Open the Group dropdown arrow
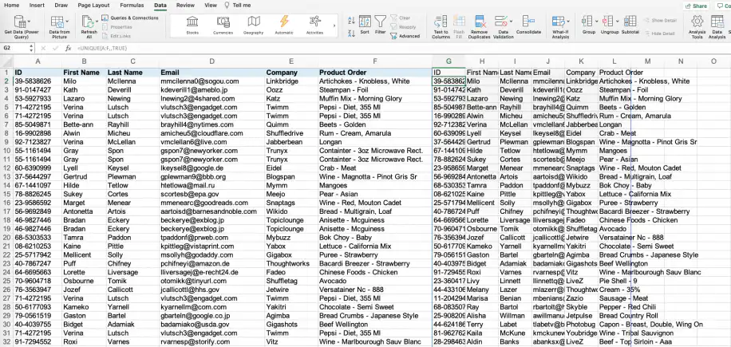The height and width of the screenshot is (347, 731). point(596,22)
